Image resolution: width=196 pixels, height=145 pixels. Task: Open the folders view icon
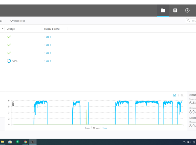(163, 10)
